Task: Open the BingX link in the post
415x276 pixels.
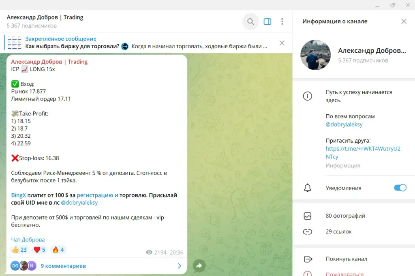Action: point(19,195)
